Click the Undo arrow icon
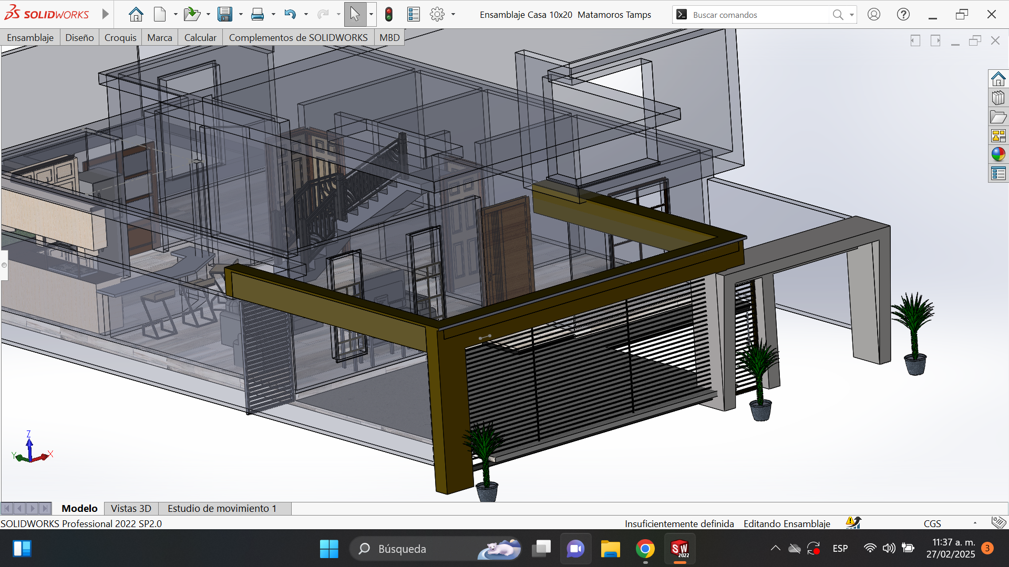Image resolution: width=1009 pixels, height=567 pixels. click(x=290, y=15)
